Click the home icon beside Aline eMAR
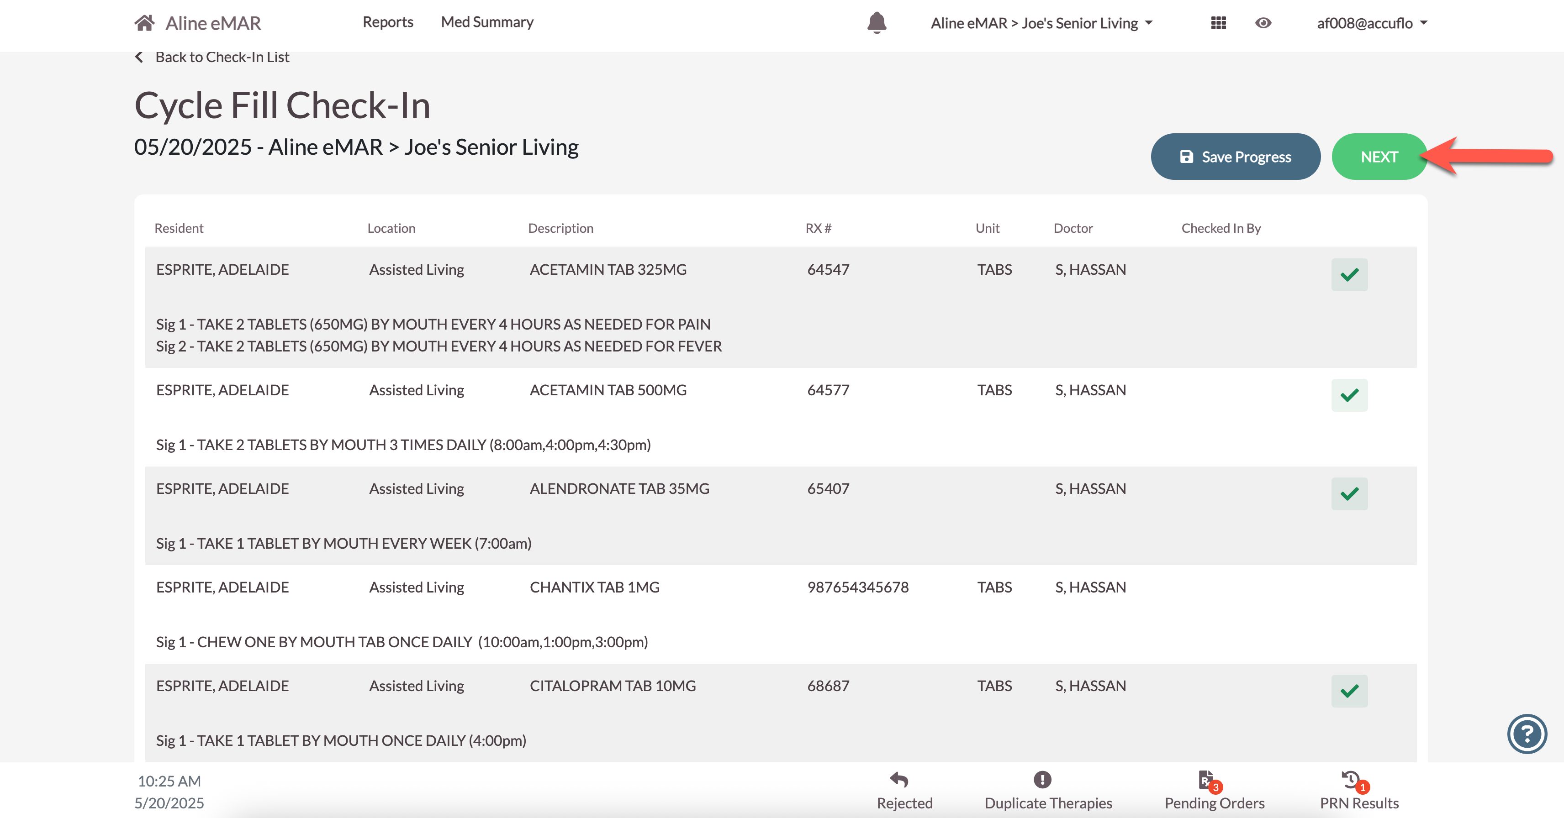This screenshot has height=818, width=1564. pyautogui.click(x=144, y=23)
